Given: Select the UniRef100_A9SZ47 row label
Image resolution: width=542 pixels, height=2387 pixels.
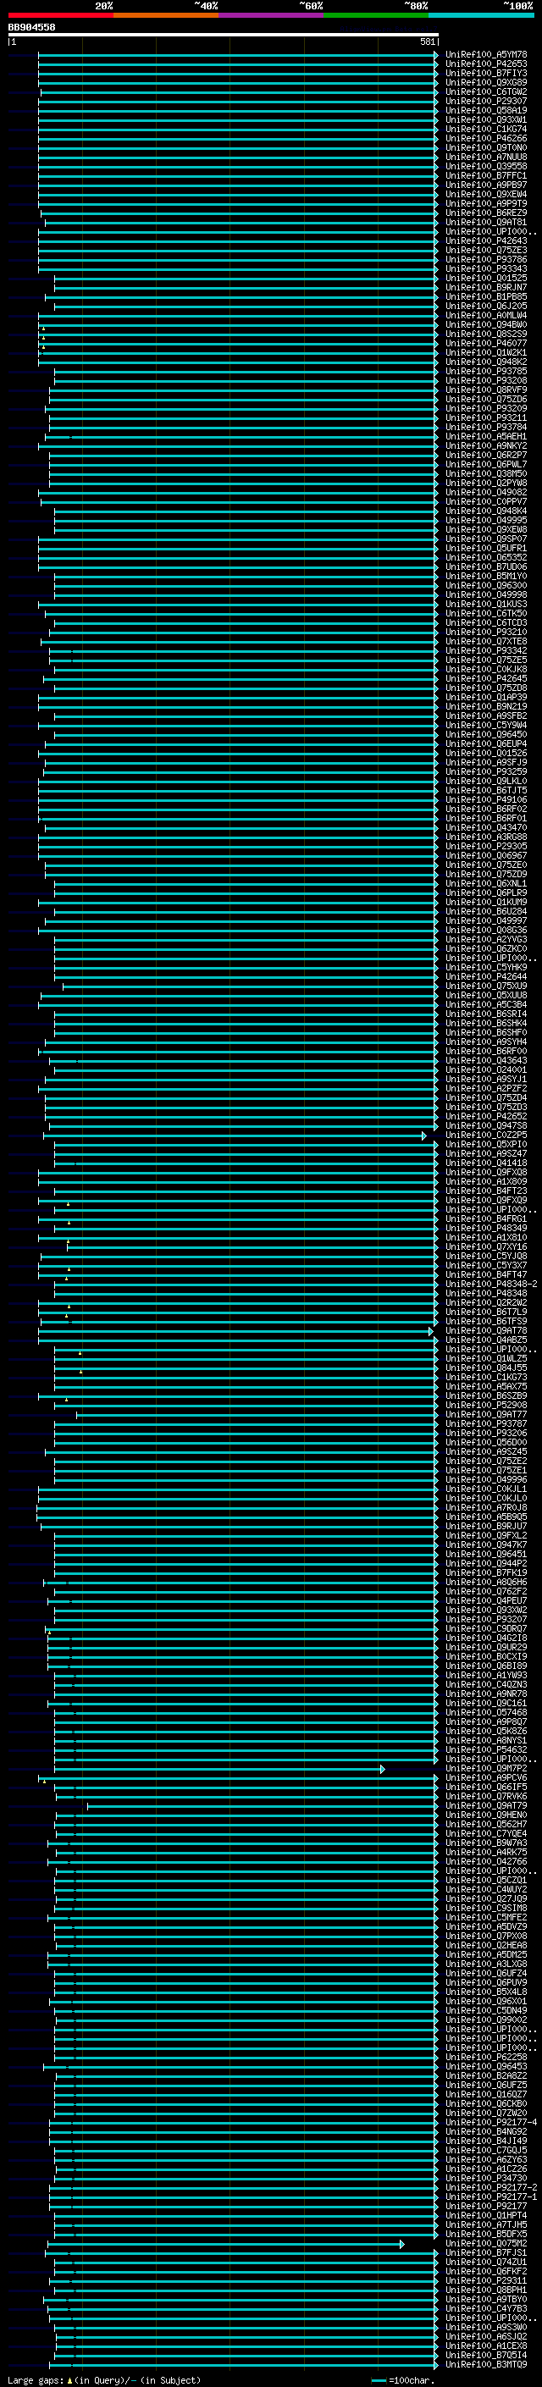Looking at the screenshot, I should tap(486, 1153).
